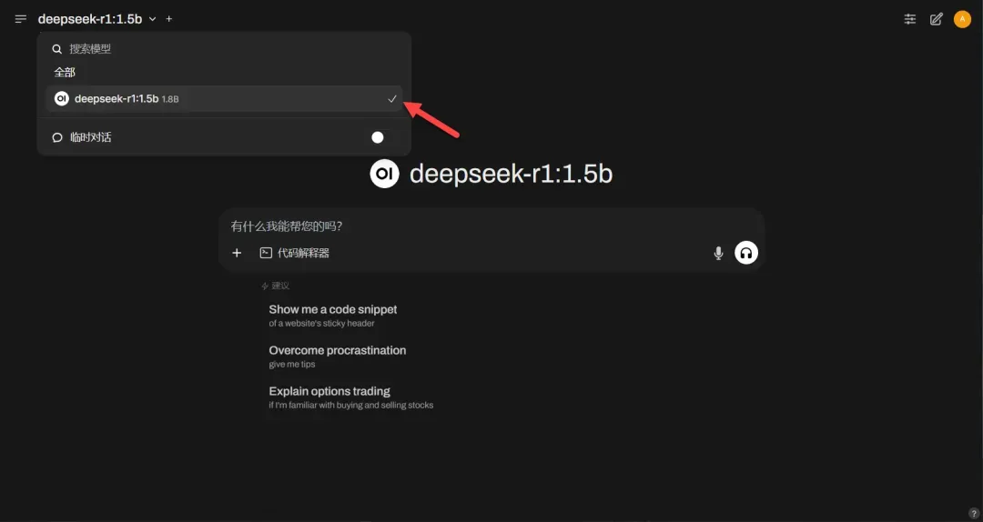Start new chat with pencil icon
This screenshot has width=983, height=522.
point(936,19)
